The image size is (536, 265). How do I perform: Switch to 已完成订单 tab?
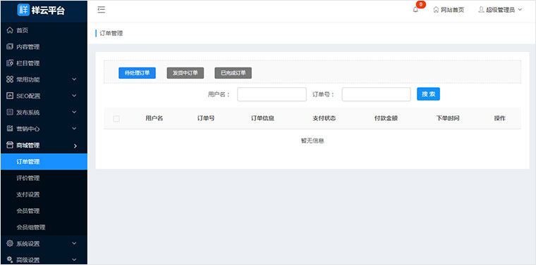[x=233, y=73]
